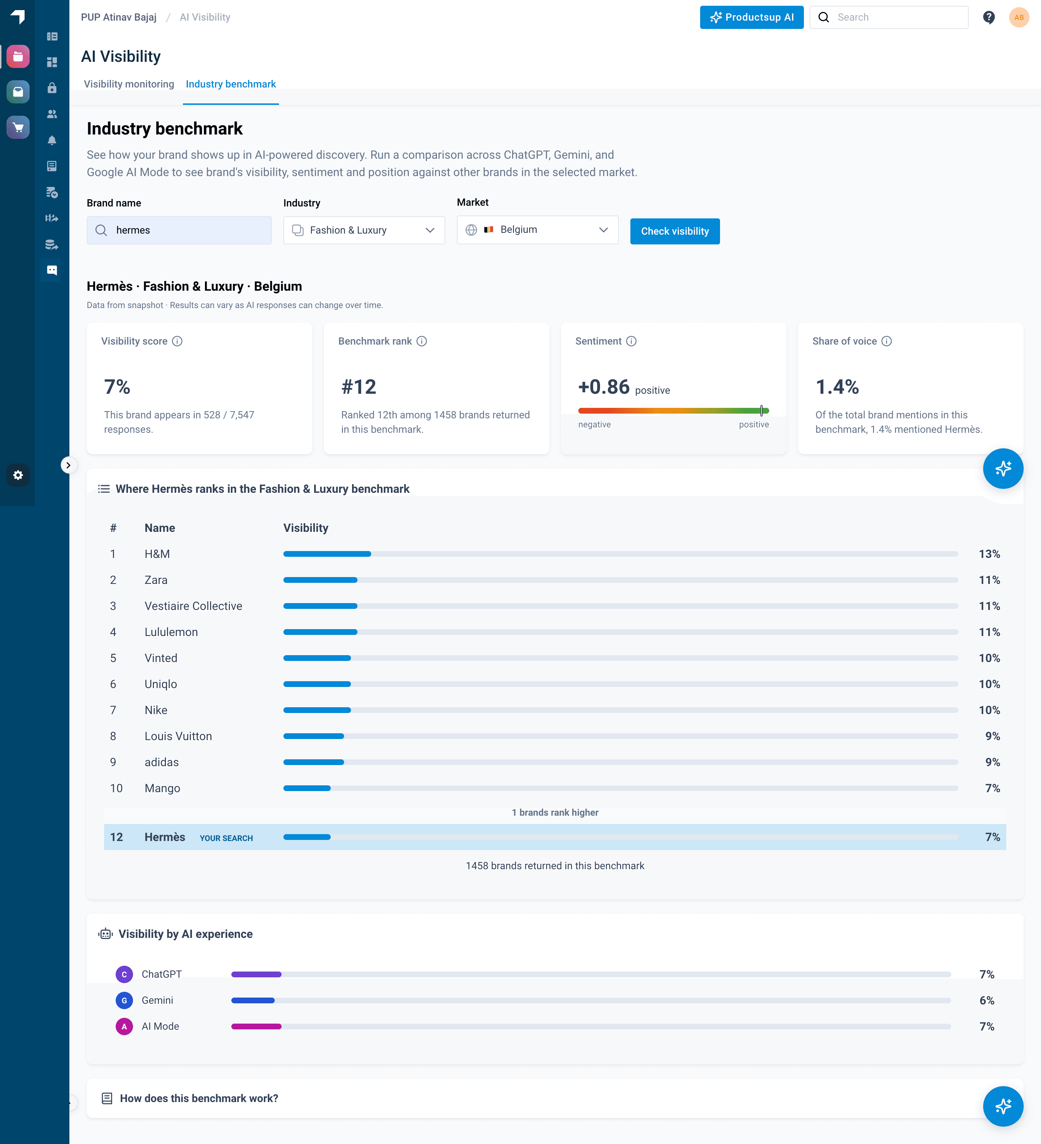Screen dimensions: 1041x1144
Task: Click the +0.86 sentiment value
Action: tap(604, 387)
